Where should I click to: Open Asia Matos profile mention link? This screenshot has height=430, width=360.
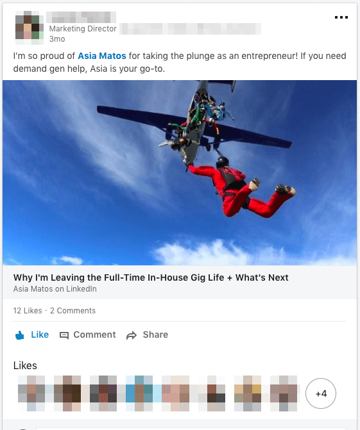tap(102, 56)
